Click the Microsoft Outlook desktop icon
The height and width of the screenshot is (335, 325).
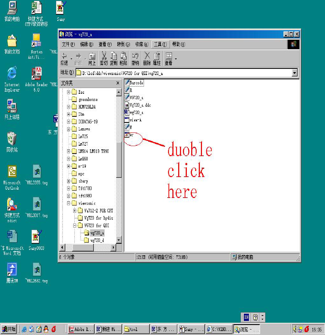coord(12,177)
